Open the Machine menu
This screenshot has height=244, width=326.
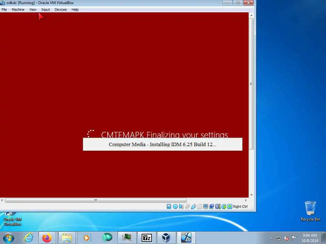[18, 10]
